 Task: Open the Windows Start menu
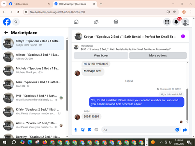[x=5, y=142]
